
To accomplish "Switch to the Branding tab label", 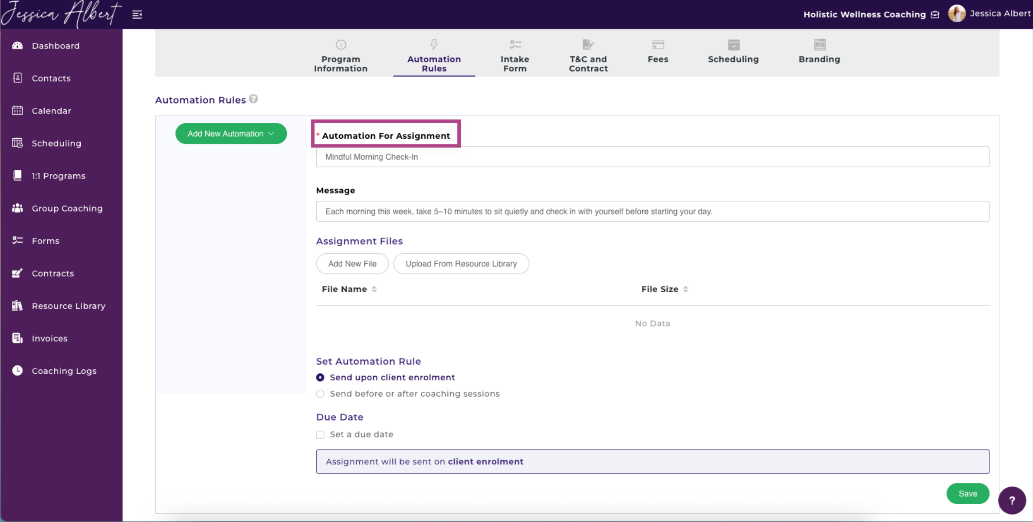I will click(819, 59).
